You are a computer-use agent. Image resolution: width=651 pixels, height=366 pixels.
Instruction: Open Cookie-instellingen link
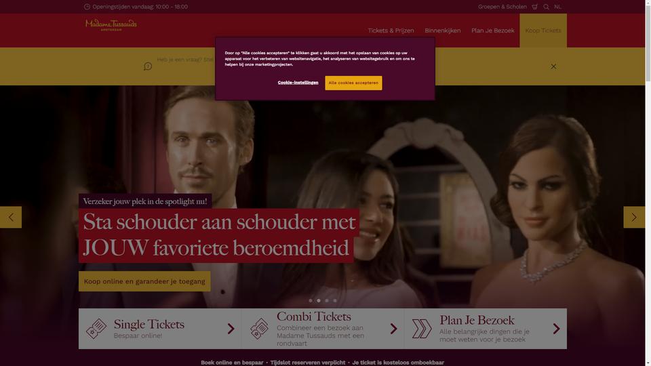(x=298, y=83)
